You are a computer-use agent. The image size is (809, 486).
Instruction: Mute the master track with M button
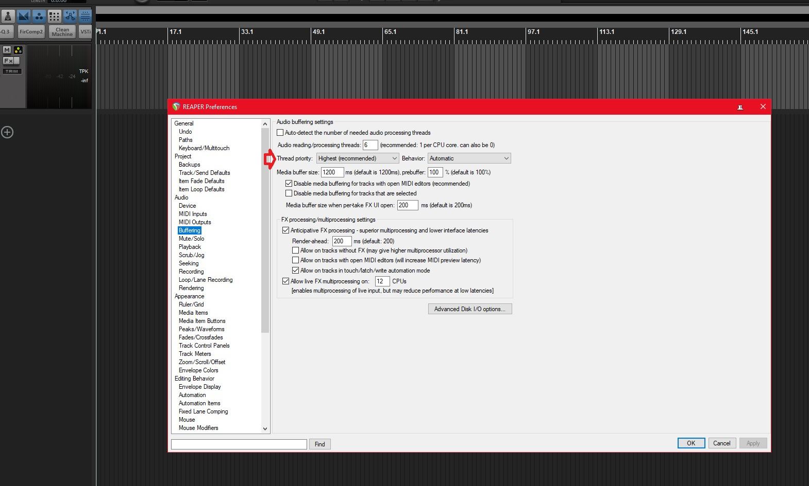7,50
